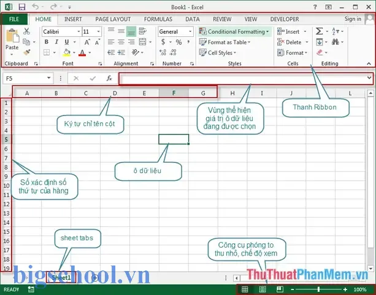
Task: Click Insert in Cells group
Action: coord(292,31)
